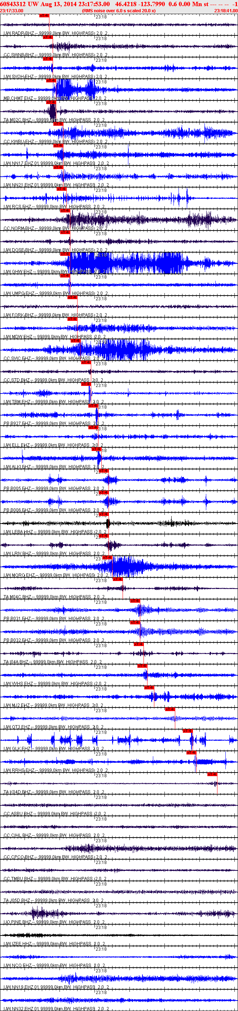The height and width of the screenshot is (1011, 238).
Task: Click the station label 'PB B006 EHZ'
Action: [x=17, y=510]
